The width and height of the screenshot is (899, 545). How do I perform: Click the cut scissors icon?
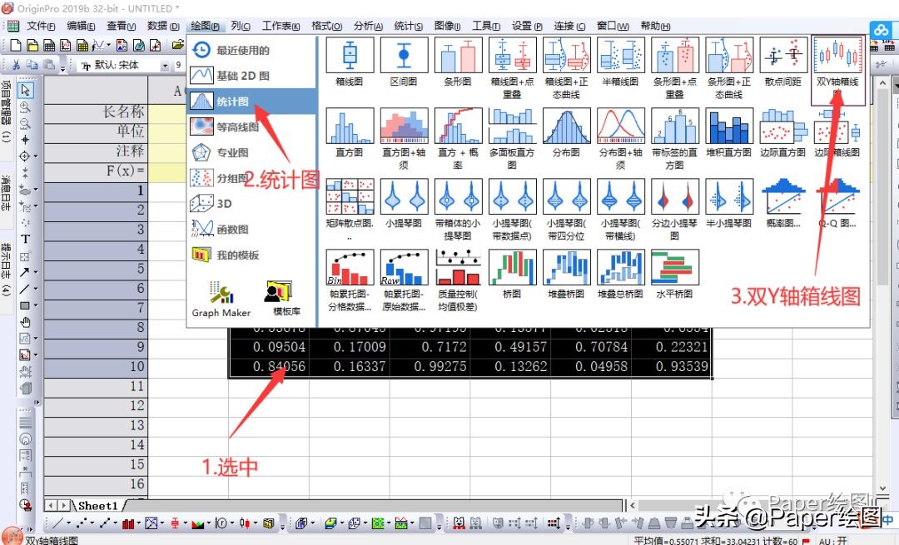(16, 66)
